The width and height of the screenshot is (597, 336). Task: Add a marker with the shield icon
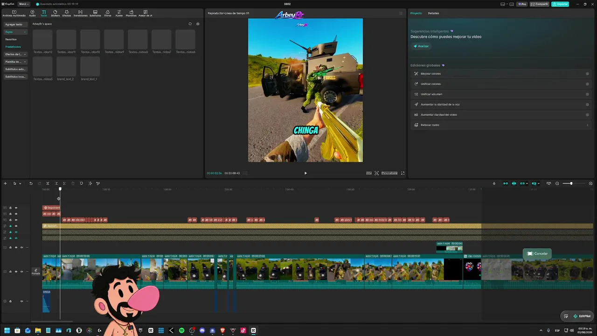[x=81, y=183]
